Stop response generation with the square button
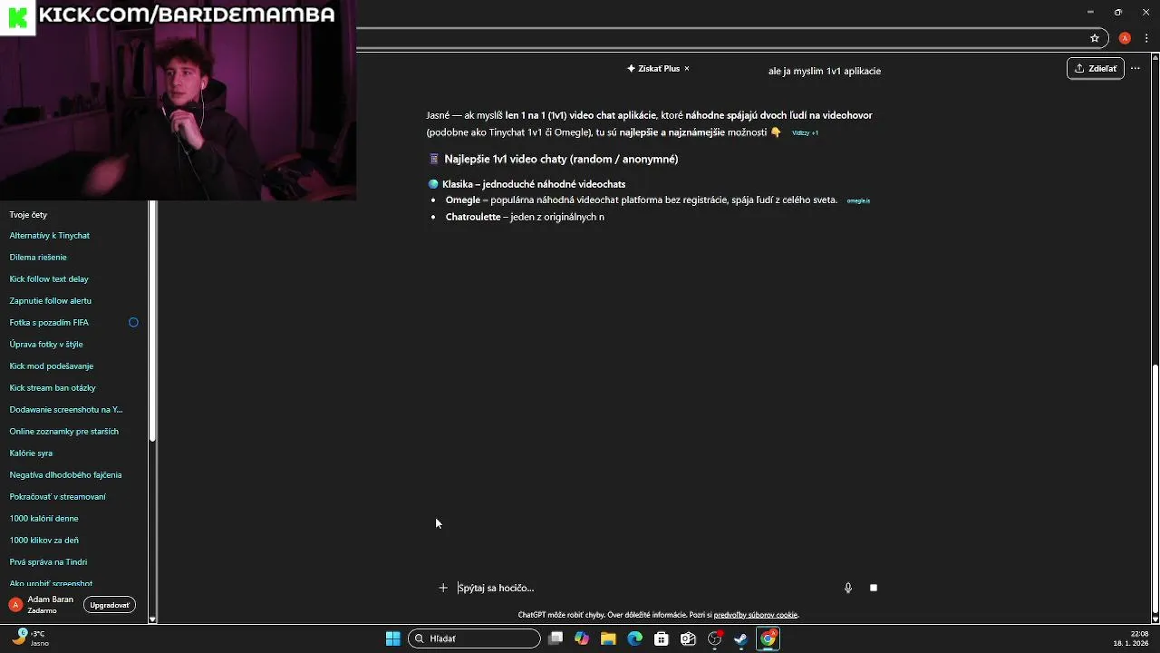 (874, 588)
